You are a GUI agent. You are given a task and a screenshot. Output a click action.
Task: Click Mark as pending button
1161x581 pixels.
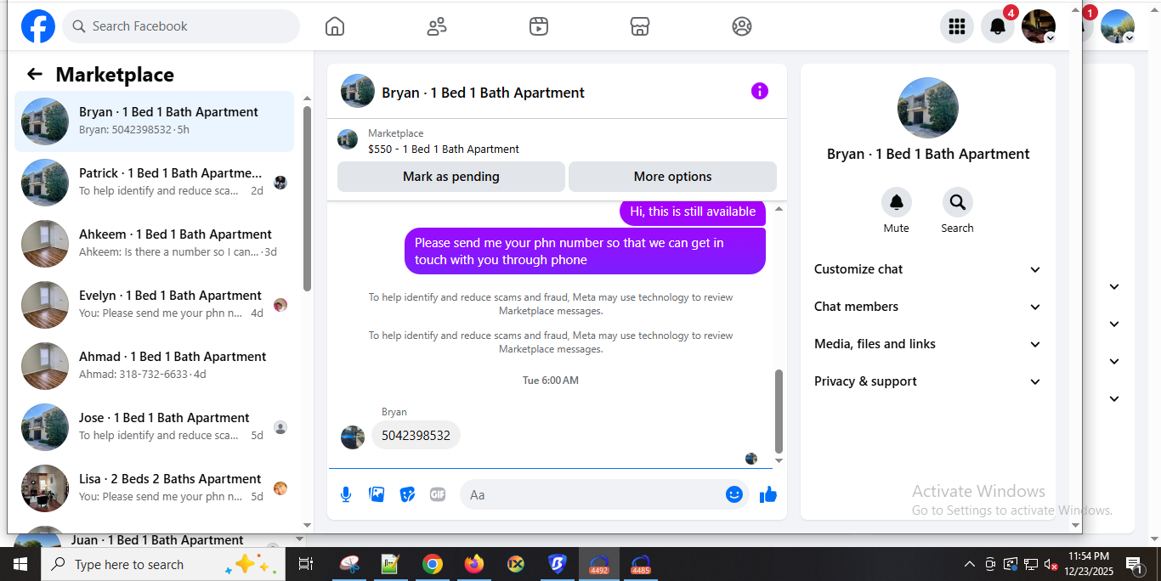tap(451, 177)
